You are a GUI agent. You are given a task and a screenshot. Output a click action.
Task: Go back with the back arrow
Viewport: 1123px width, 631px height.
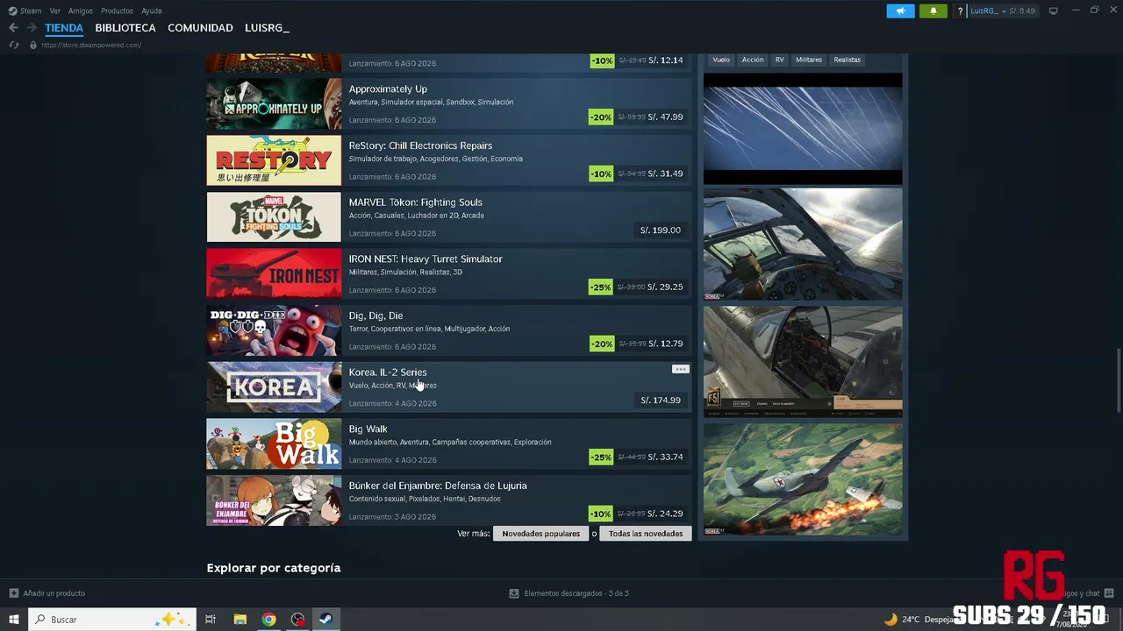pyautogui.click(x=13, y=28)
